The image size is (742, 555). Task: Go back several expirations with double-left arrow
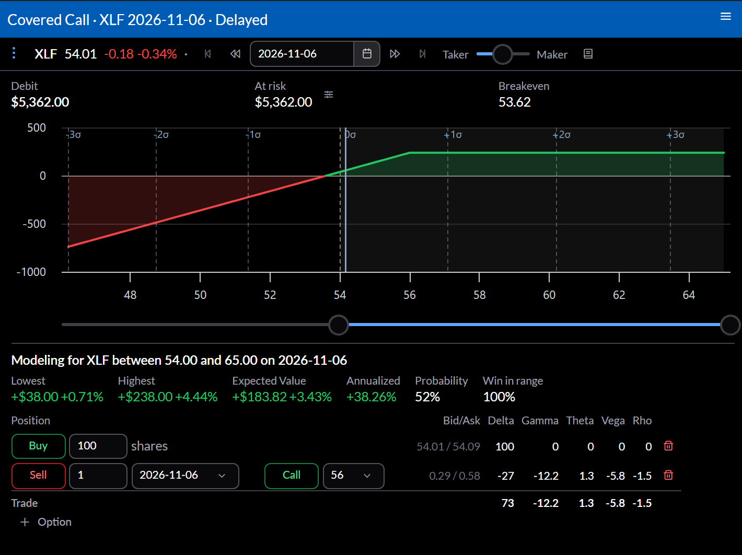coord(235,54)
